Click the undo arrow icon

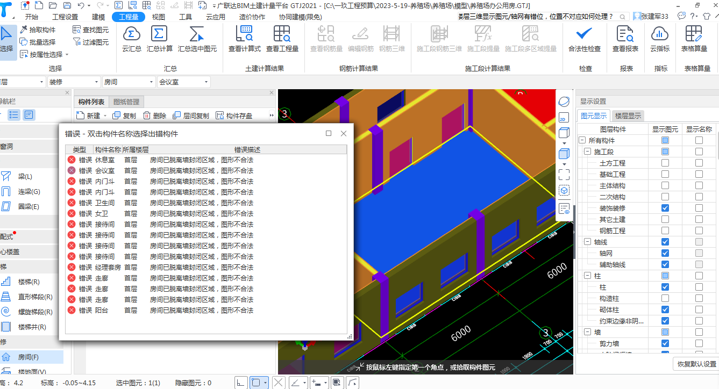[81, 5]
